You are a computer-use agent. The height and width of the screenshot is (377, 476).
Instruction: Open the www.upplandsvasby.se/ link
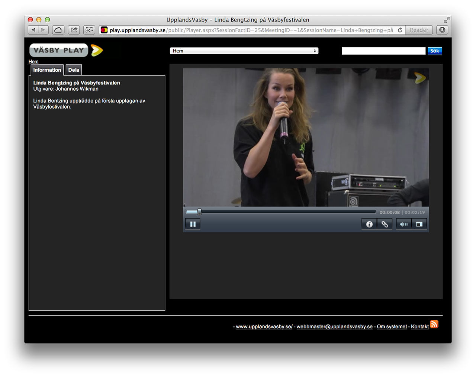(x=264, y=326)
